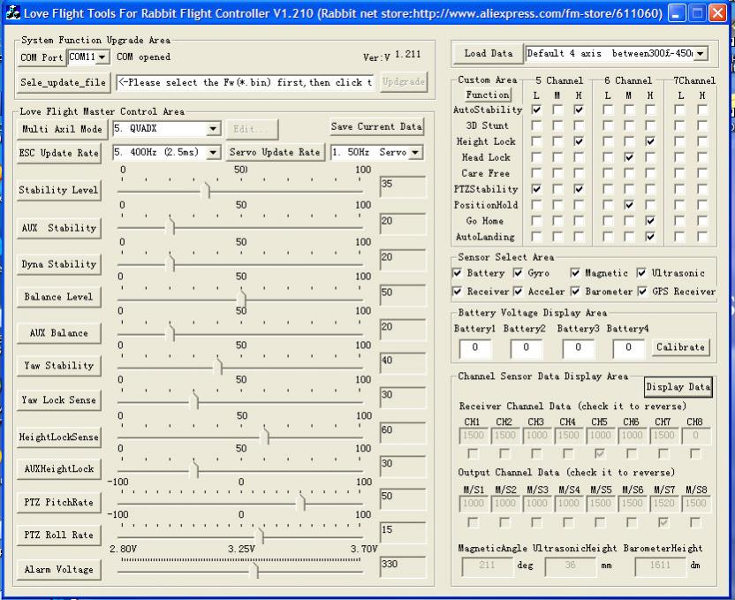Click the Calibrate battery button
This screenshot has width=735, height=600.
coord(680,347)
